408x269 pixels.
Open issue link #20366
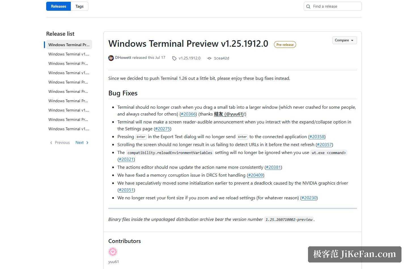click(x=188, y=114)
